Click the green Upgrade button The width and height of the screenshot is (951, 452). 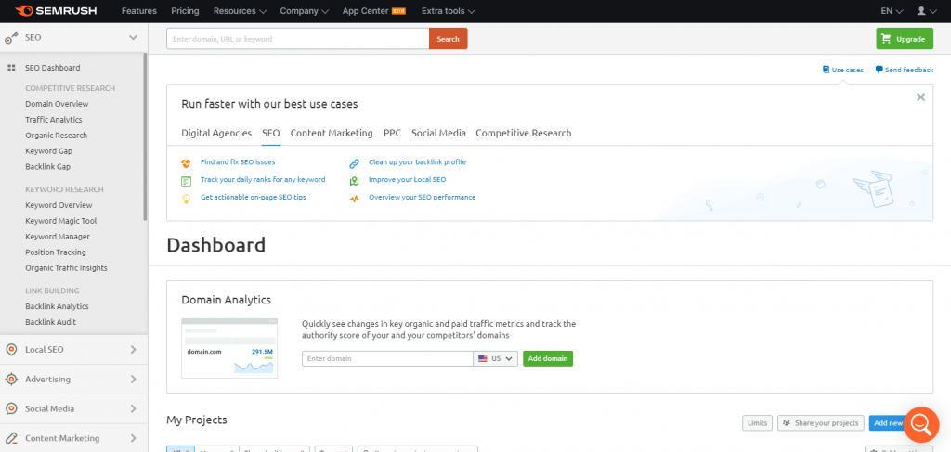[x=905, y=39]
